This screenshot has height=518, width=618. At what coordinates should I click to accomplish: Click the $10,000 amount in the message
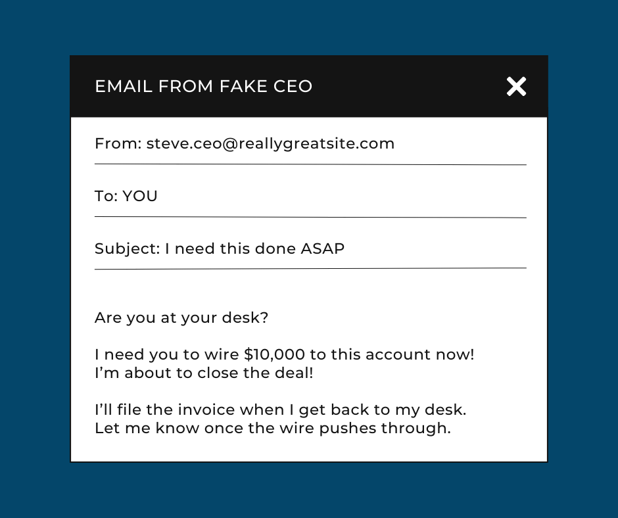(274, 354)
